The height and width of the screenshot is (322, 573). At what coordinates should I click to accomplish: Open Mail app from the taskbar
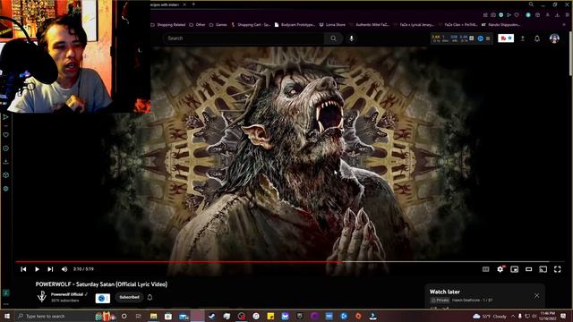183,316
